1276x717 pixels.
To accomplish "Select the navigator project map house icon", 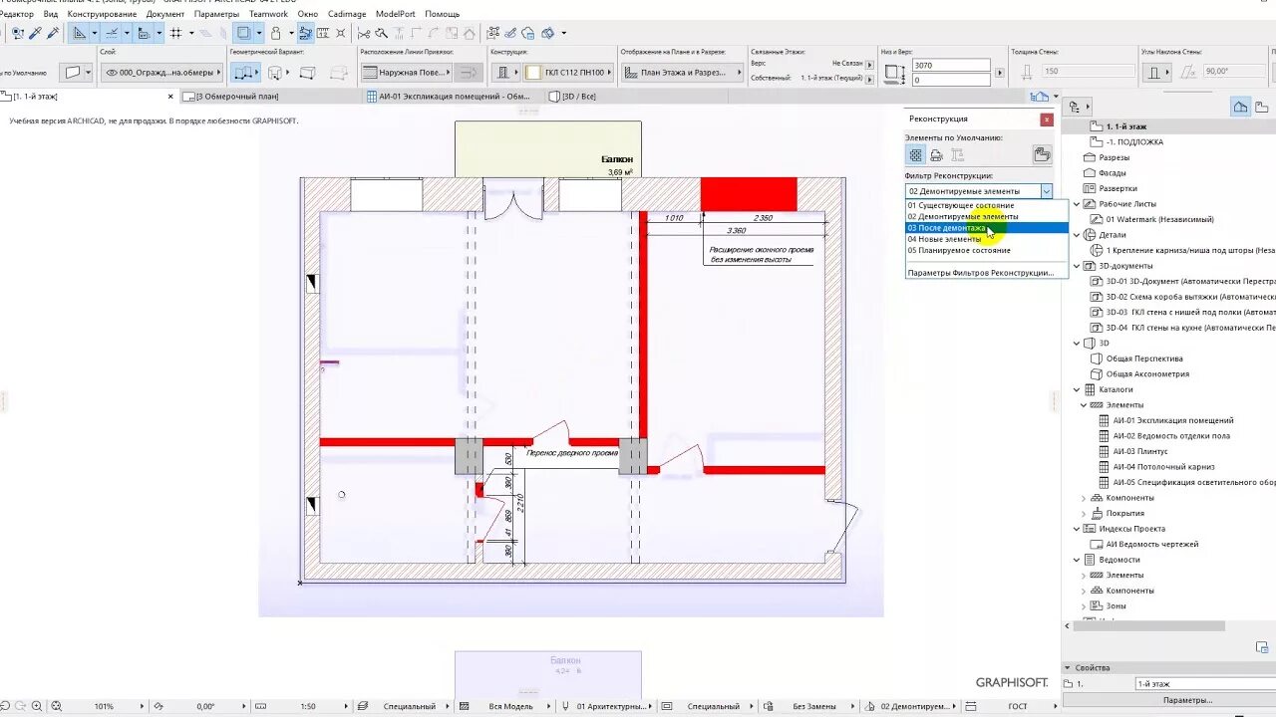I will pyautogui.click(x=1240, y=106).
